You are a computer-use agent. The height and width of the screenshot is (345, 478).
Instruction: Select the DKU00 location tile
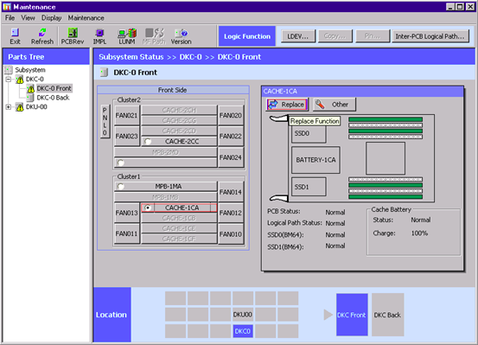243,315
